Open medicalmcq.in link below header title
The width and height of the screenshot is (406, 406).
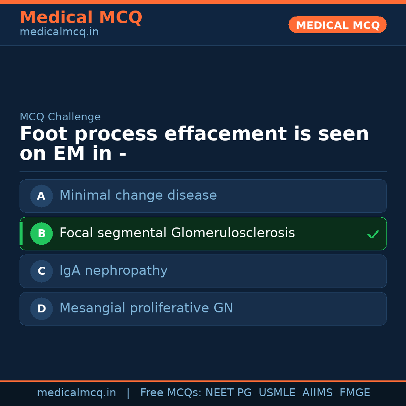click(59, 32)
